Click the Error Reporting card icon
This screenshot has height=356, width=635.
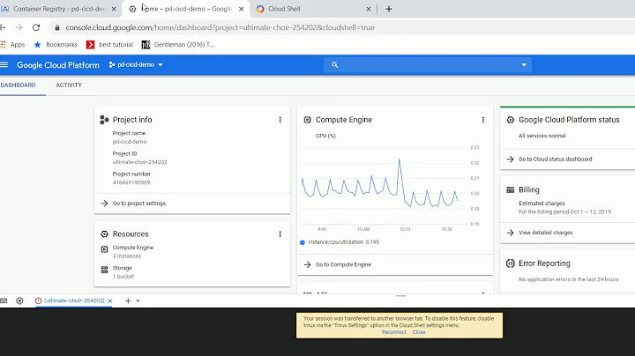click(511, 263)
